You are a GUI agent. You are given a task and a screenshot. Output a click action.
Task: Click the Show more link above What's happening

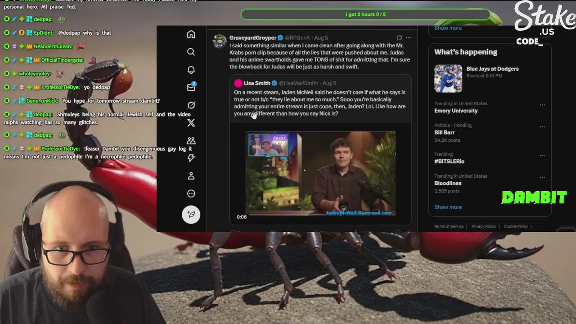[x=448, y=28]
